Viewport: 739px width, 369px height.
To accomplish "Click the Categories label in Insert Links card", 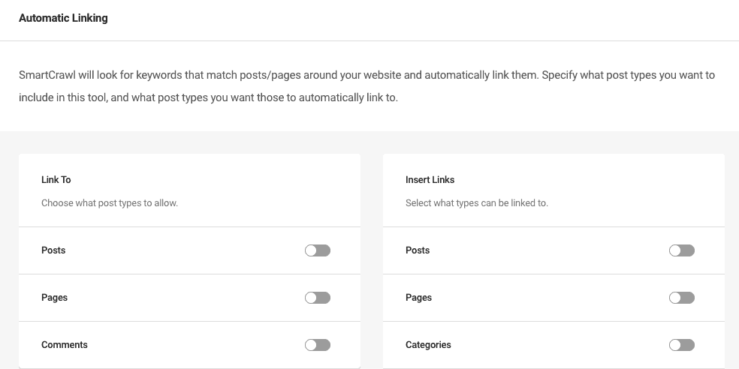I will [428, 345].
